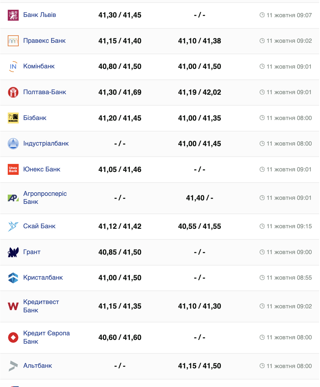The width and height of the screenshot is (320, 387).
Task: Click the Індустріалбанк bank name link
Action: click(x=46, y=144)
